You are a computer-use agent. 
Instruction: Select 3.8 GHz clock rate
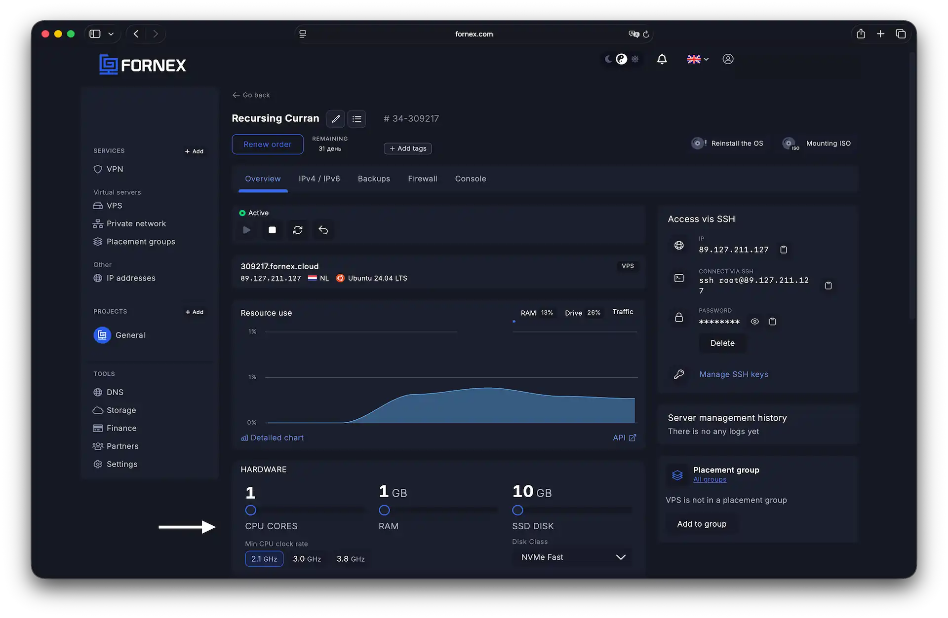pos(351,559)
